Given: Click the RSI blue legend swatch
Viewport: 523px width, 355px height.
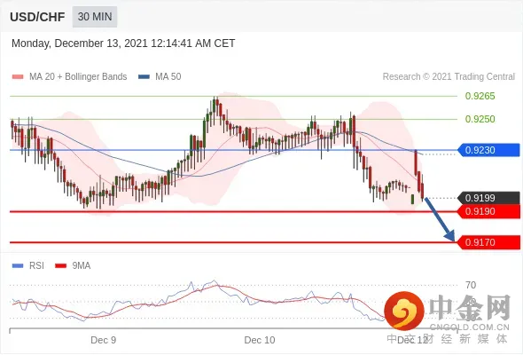Looking at the screenshot, I should tap(18, 266).
